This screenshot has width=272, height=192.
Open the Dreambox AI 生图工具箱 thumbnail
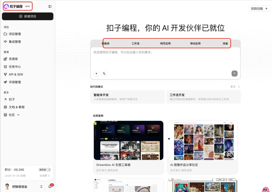[128, 140]
